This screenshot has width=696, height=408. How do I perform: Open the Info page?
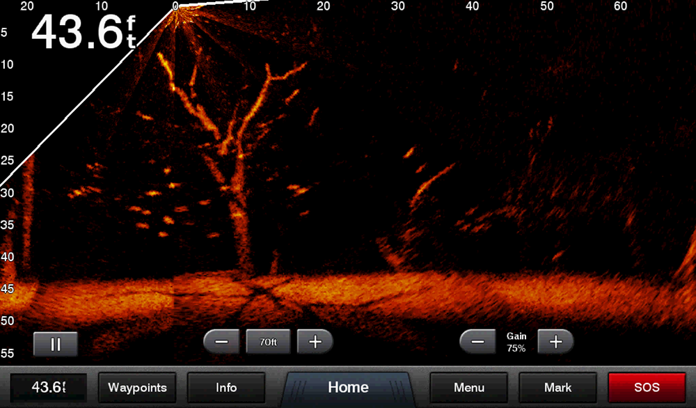(226, 387)
